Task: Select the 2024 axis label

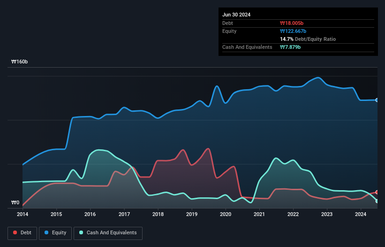Action: 361,214
